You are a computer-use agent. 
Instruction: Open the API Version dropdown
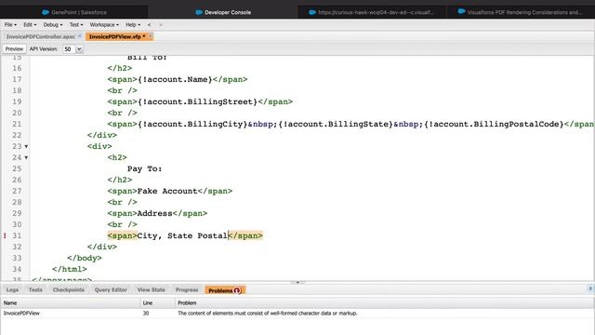(79, 49)
